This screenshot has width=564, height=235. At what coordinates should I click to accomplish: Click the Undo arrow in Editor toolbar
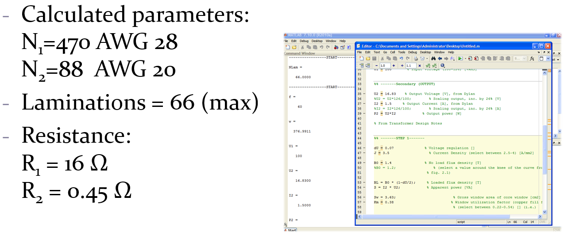point(401,58)
